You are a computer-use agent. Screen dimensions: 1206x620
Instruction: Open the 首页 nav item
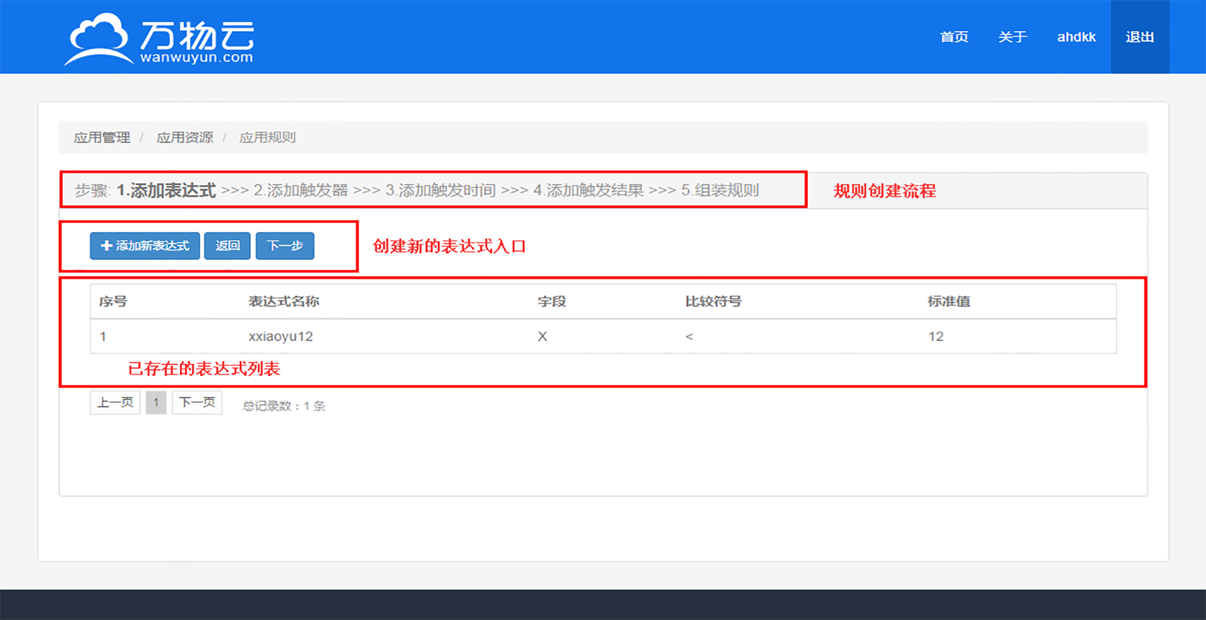point(953,37)
